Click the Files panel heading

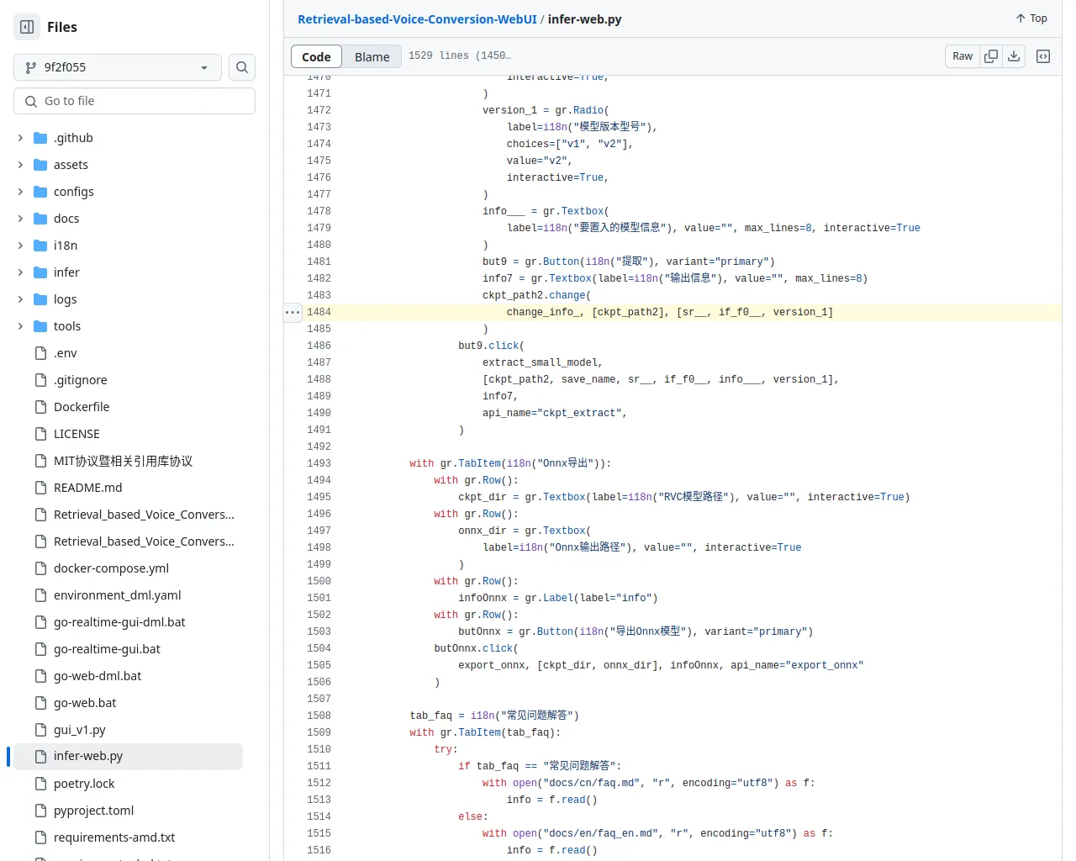pyautogui.click(x=62, y=27)
